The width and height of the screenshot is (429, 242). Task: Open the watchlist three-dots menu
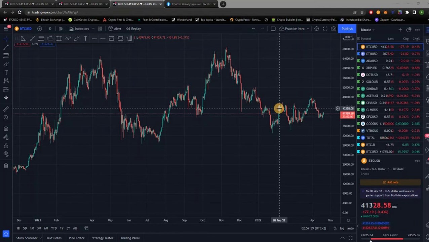(x=417, y=30)
